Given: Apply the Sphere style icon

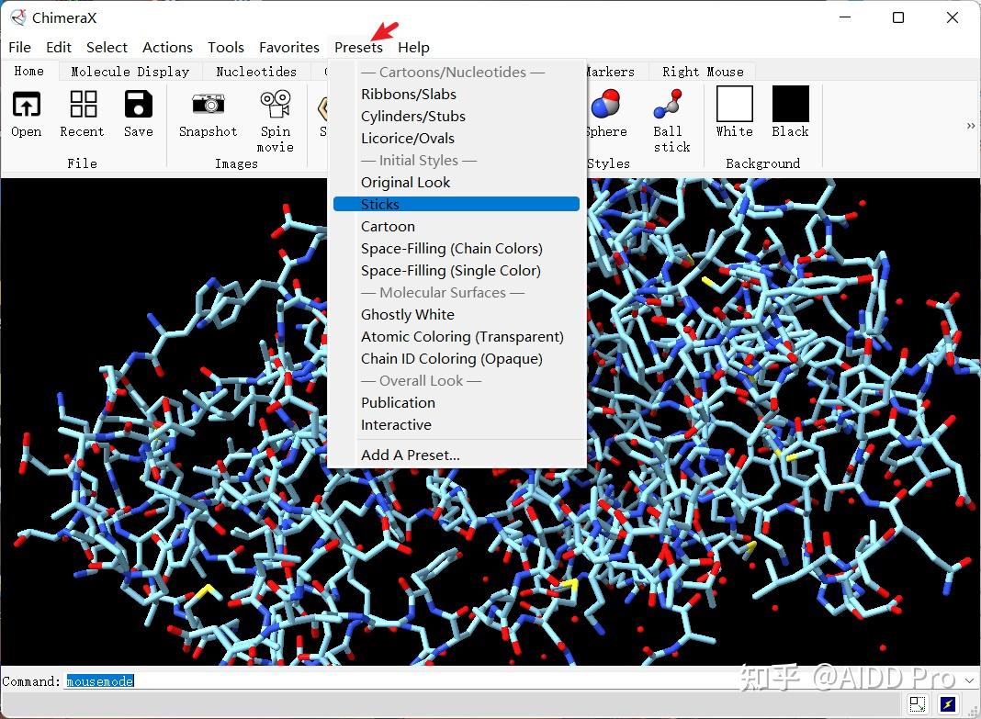Looking at the screenshot, I should pyautogui.click(x=605, y=106).
